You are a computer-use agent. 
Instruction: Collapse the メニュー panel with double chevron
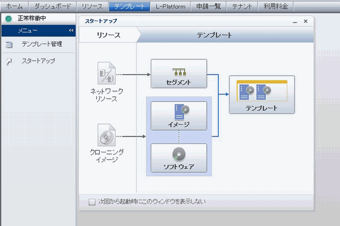pos(71,31)
